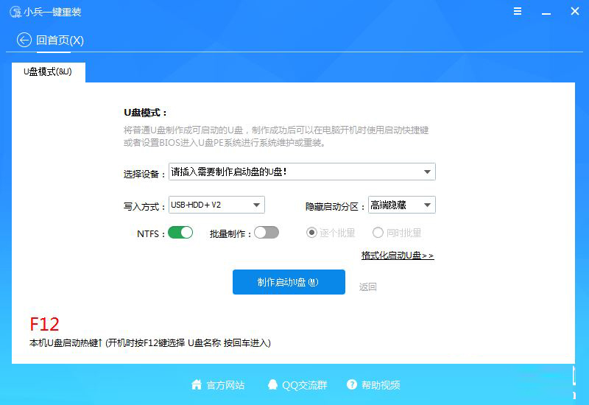Open the 帮助视频 link
589x405 pixels.
coord(381,385)
